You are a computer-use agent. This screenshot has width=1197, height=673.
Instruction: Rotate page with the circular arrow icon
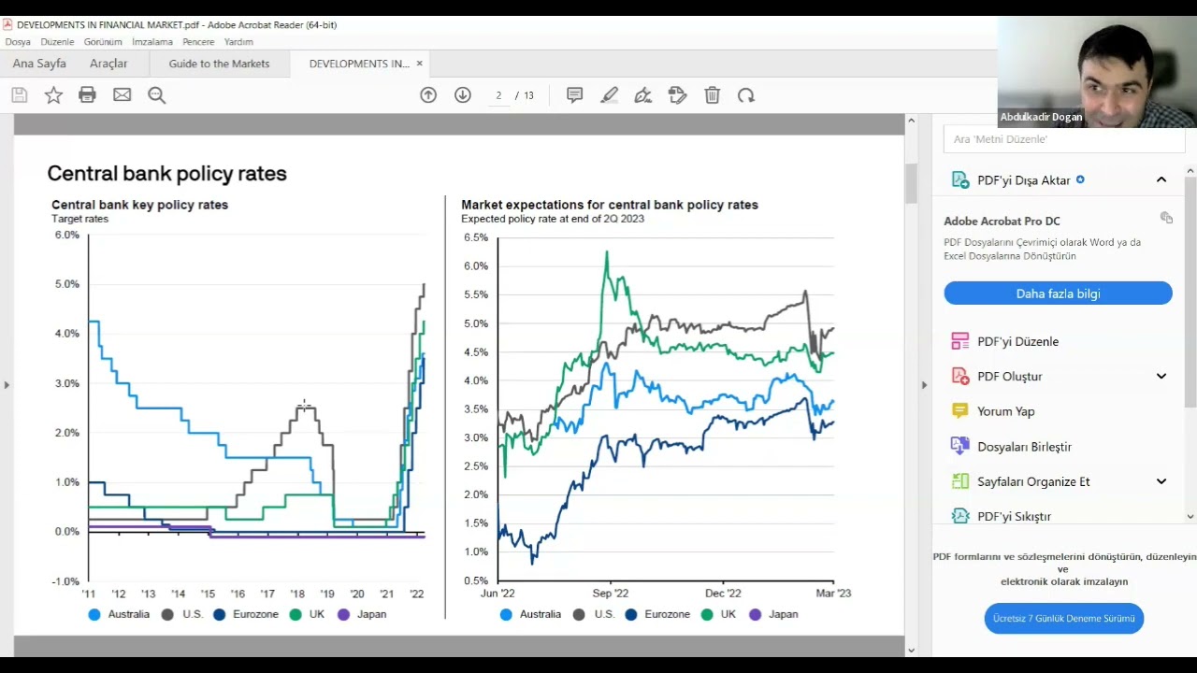[x=746, y=95]
